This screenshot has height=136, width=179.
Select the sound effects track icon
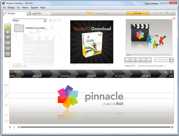6,115
